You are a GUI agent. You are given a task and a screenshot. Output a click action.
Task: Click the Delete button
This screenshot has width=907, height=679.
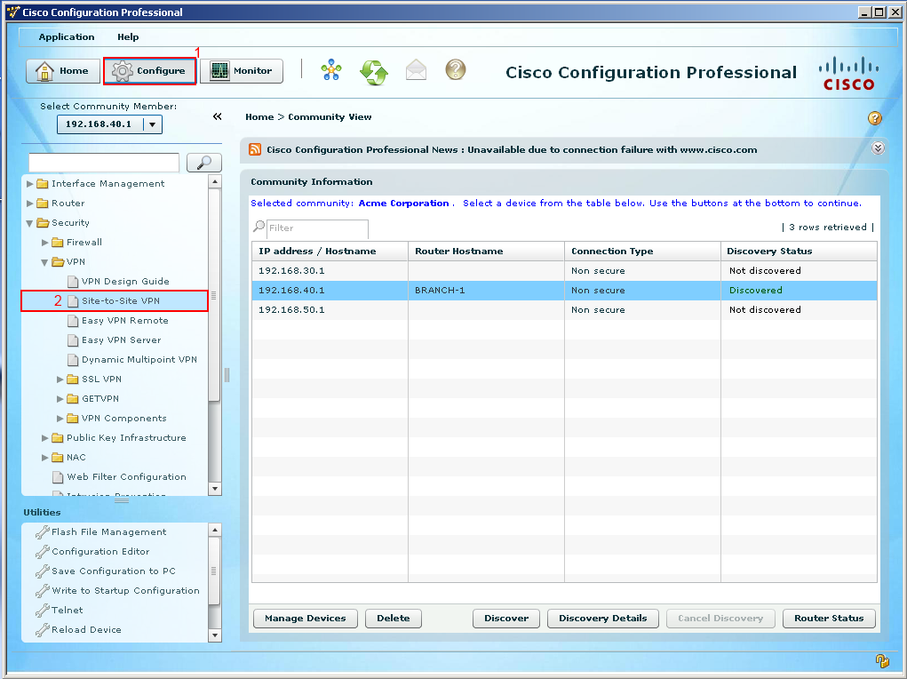click(x=394, y=619)
